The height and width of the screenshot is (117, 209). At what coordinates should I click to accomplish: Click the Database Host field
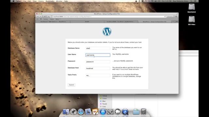98,69
